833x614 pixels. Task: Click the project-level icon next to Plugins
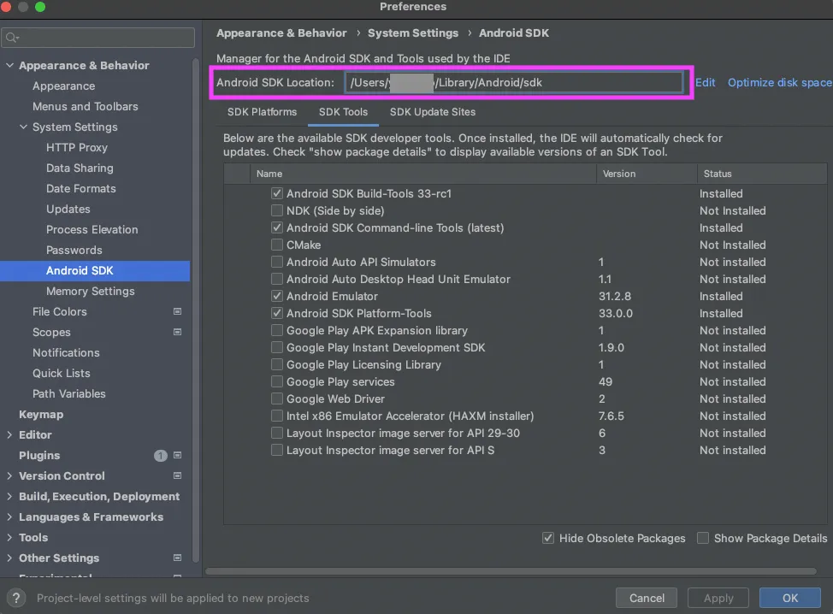[177, 455]
